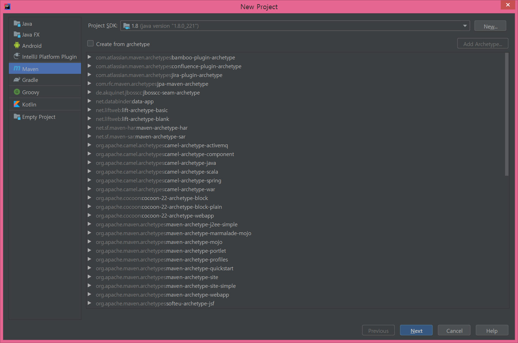Click the Kotlin logo icon
Viewport: 518px width, 343px height.
17,104
